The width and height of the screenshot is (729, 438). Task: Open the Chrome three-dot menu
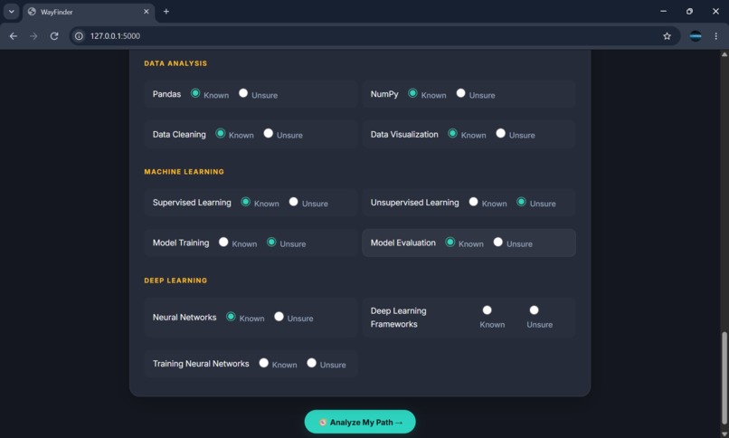716,36
